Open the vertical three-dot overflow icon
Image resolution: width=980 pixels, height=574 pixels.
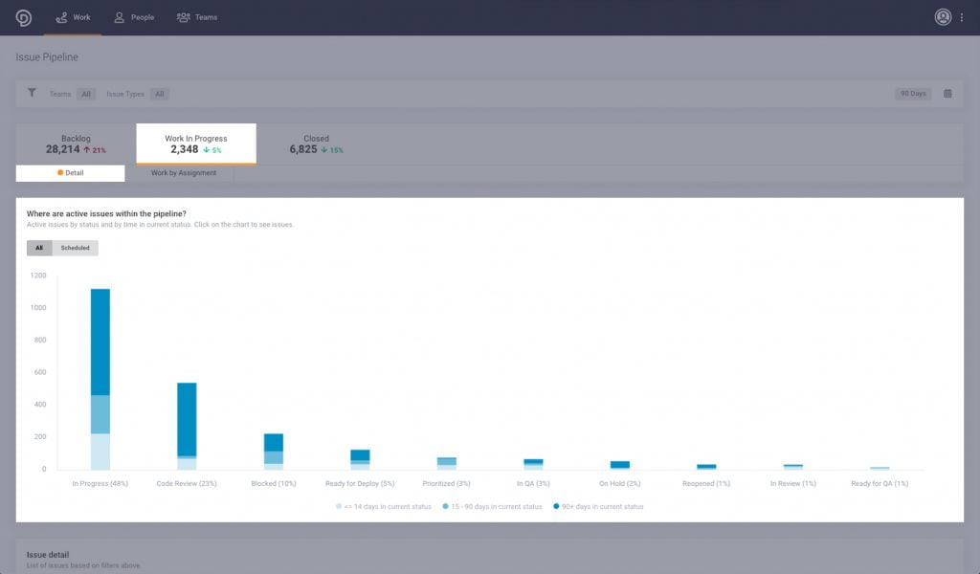click(x=965, y=16)
